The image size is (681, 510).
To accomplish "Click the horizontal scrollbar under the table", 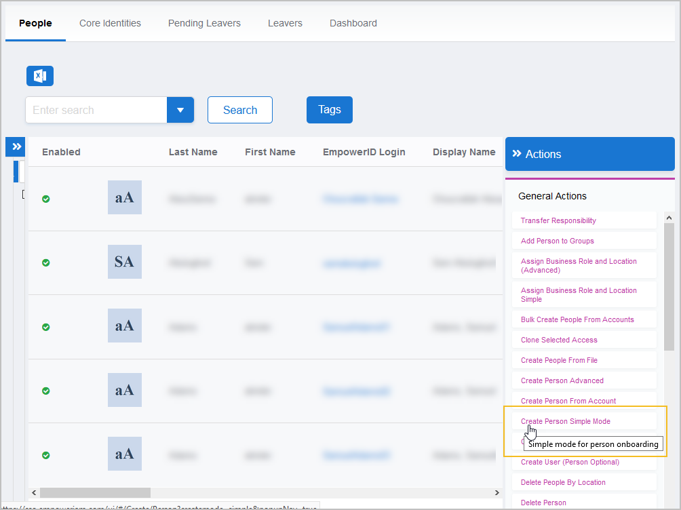I will (x=95, y=492).
